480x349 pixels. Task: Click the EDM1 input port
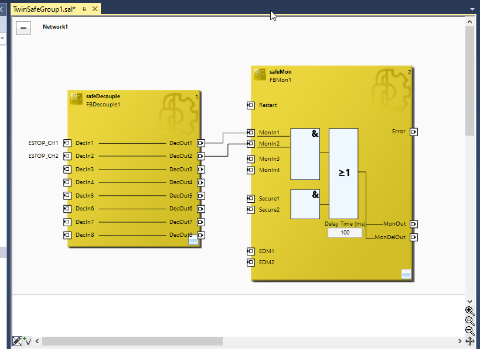[x=251, y=251]
